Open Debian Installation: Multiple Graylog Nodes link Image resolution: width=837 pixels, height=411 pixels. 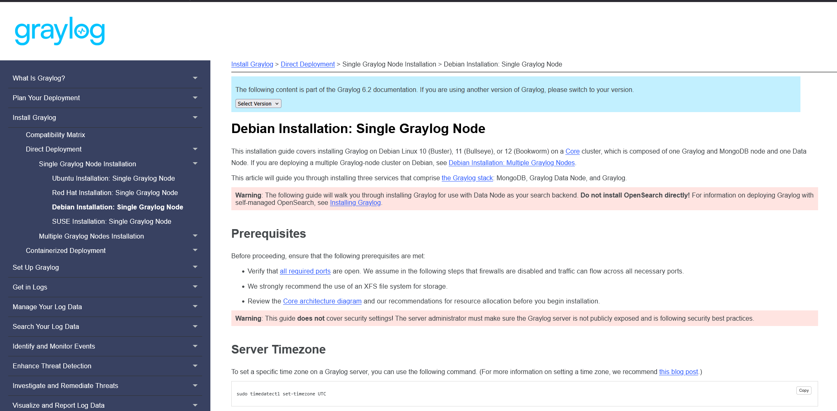[x=512, y=163]
